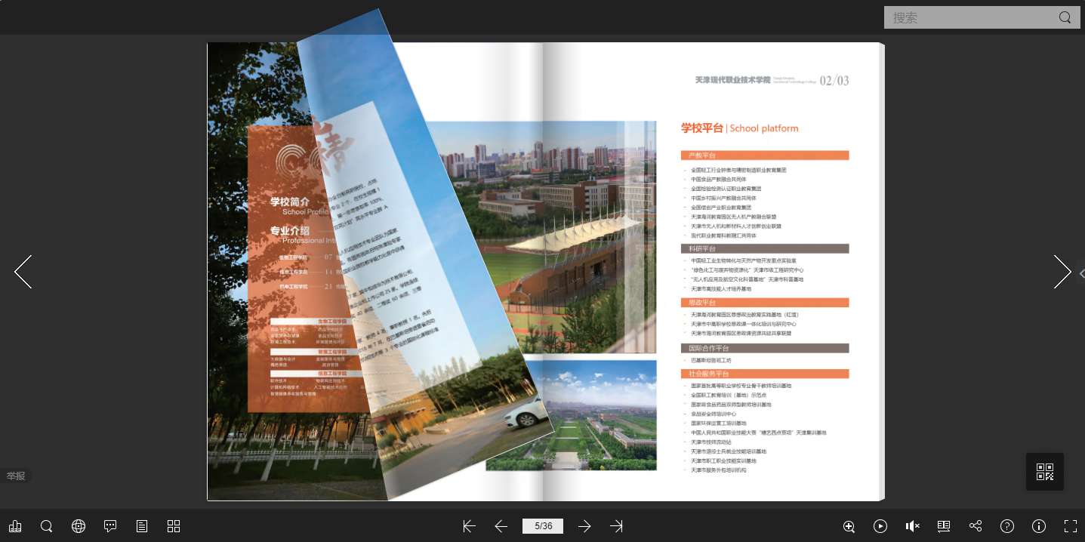
Task: Click the 国家环保监管工培训基地 list entry
Action: 718,423
